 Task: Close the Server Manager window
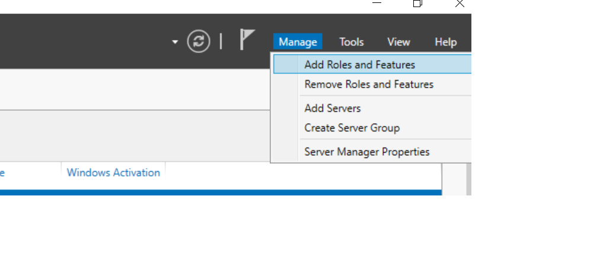[460, 4]
